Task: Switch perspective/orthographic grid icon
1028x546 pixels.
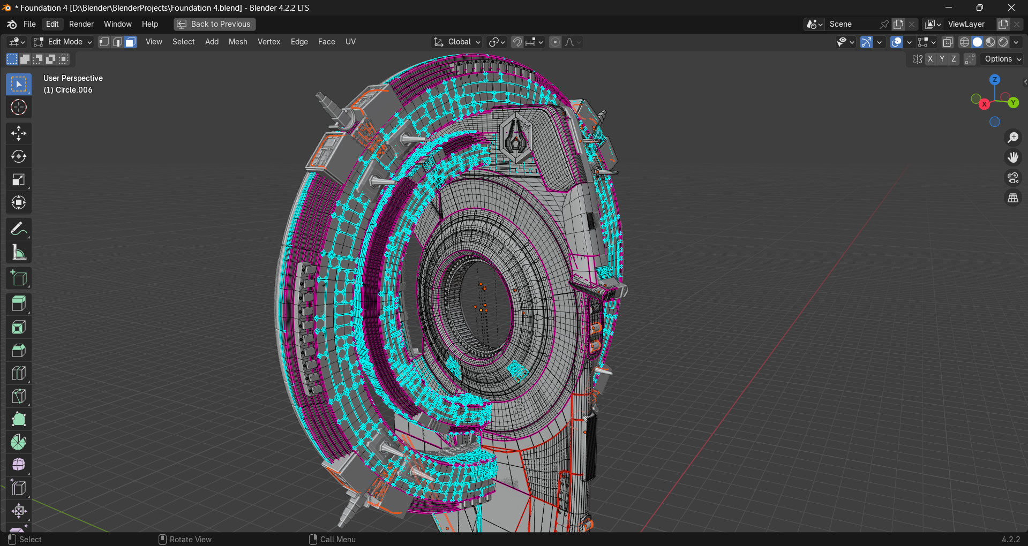Action: pos(1012,198)
